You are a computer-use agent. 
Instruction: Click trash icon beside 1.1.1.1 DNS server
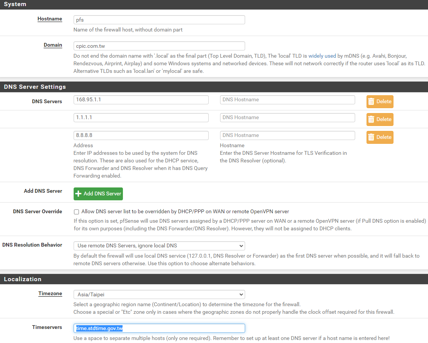click(x=371, y=120)
